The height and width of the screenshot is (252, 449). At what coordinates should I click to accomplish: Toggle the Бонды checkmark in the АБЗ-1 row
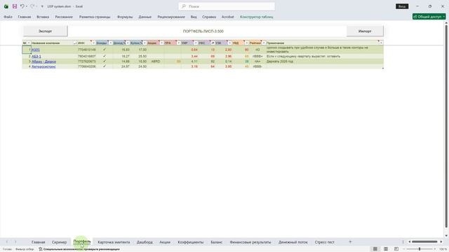[x=105, y=56]
